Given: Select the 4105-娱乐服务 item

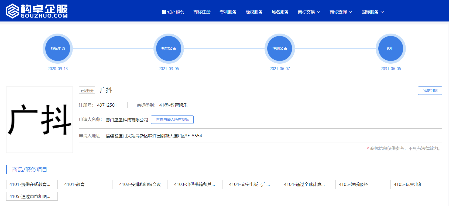Looking at the screenshot, I should pos(361,185).
